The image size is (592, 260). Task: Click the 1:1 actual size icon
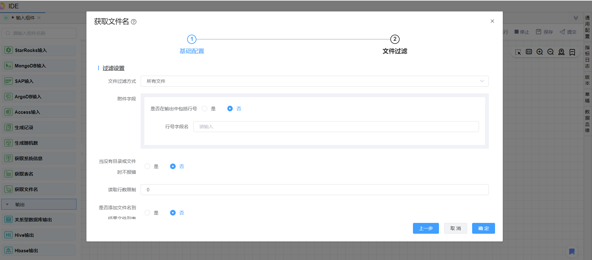[x=529, y=52]
